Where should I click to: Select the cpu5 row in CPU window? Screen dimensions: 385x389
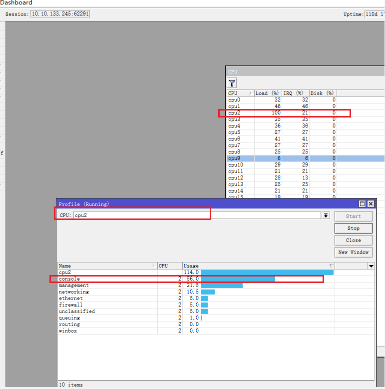click(x=306, y=132)
